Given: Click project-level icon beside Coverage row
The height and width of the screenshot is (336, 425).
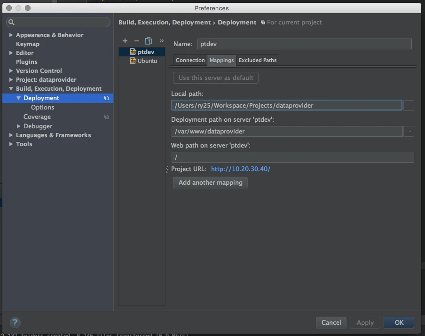Looking at the screenshot, I should (107, 117).
